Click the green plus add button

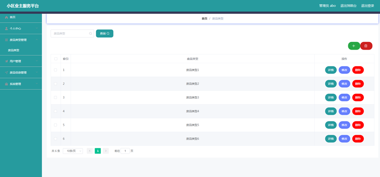click(353, 46)
